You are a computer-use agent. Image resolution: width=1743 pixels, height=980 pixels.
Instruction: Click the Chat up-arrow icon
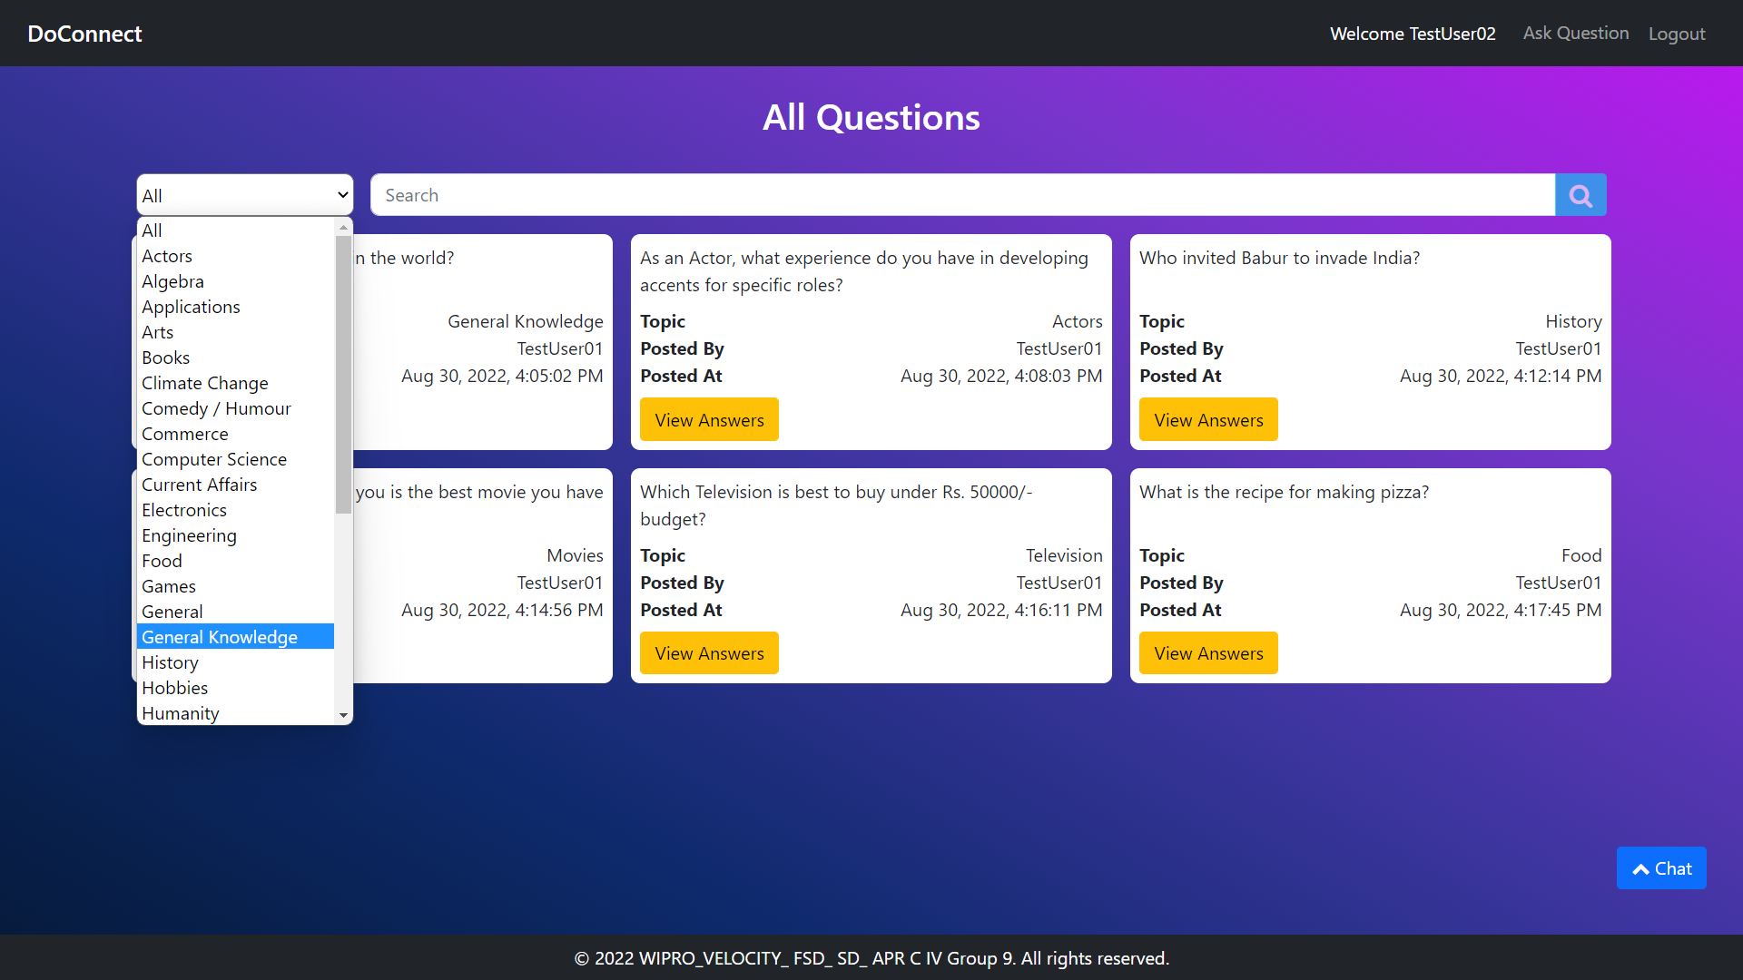point(1640,869)
